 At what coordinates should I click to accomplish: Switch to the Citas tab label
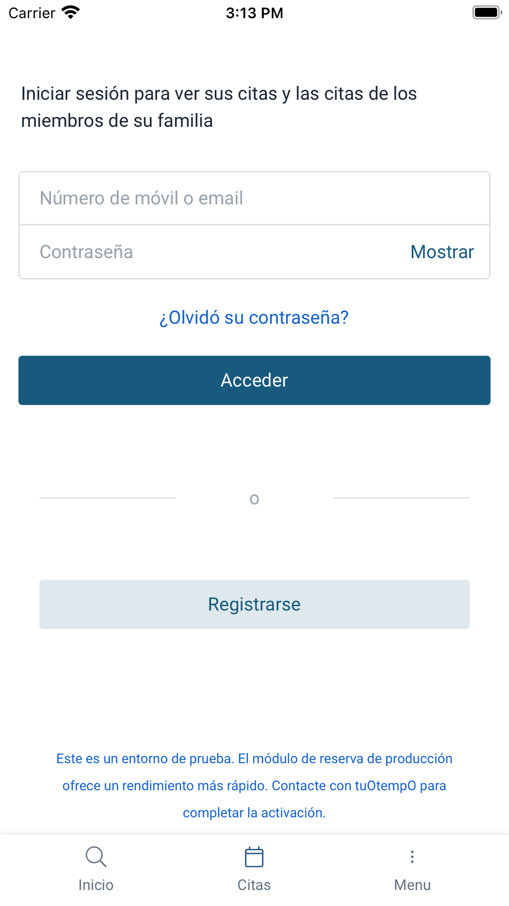[x=254, y=885]
